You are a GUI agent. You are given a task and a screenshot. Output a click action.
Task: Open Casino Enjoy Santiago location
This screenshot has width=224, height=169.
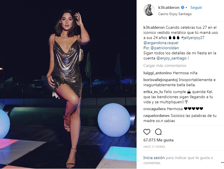(175, 14)
